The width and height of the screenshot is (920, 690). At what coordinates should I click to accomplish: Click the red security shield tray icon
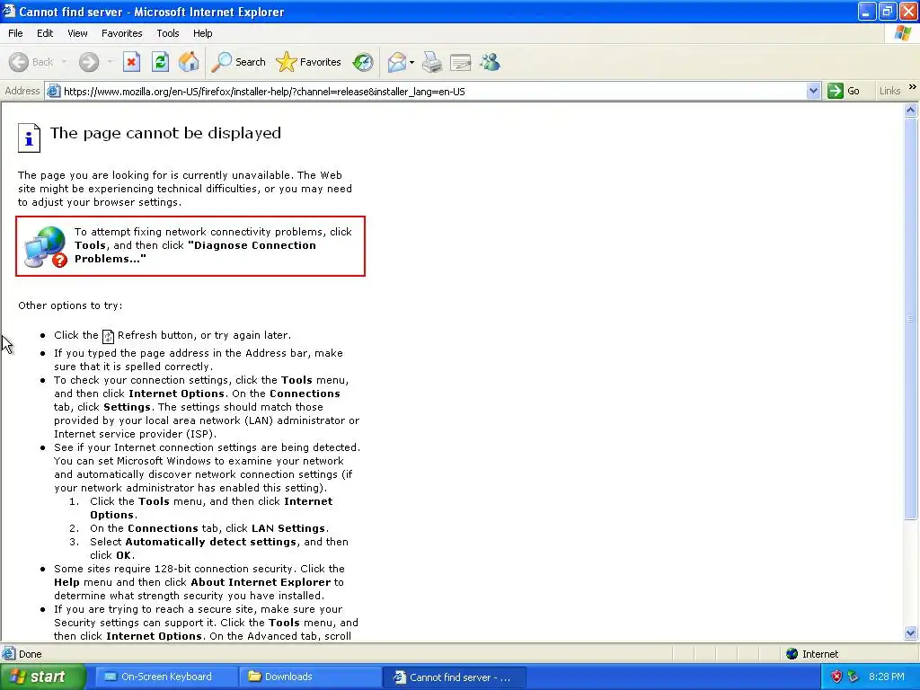[x=836, y=677]
